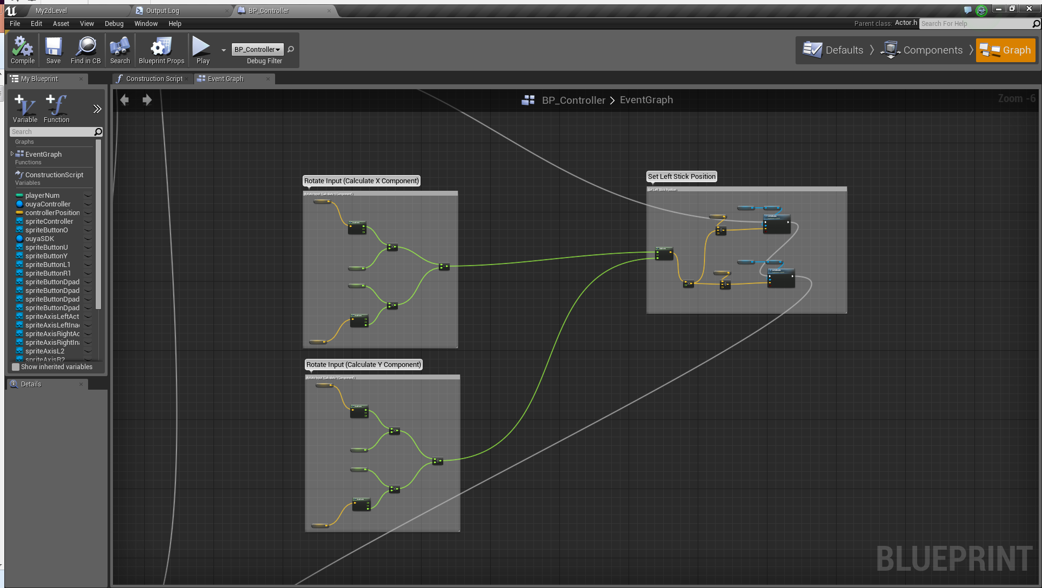1042x588 pixels.
Task: Navigate forward with right arrow
Action: [147, 100]
